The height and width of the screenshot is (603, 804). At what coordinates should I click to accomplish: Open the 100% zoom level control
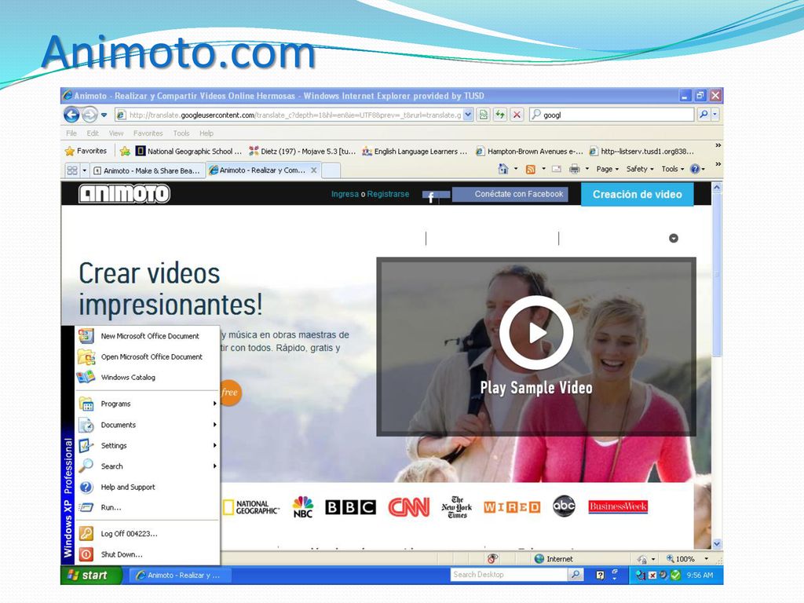click(688, 559)
